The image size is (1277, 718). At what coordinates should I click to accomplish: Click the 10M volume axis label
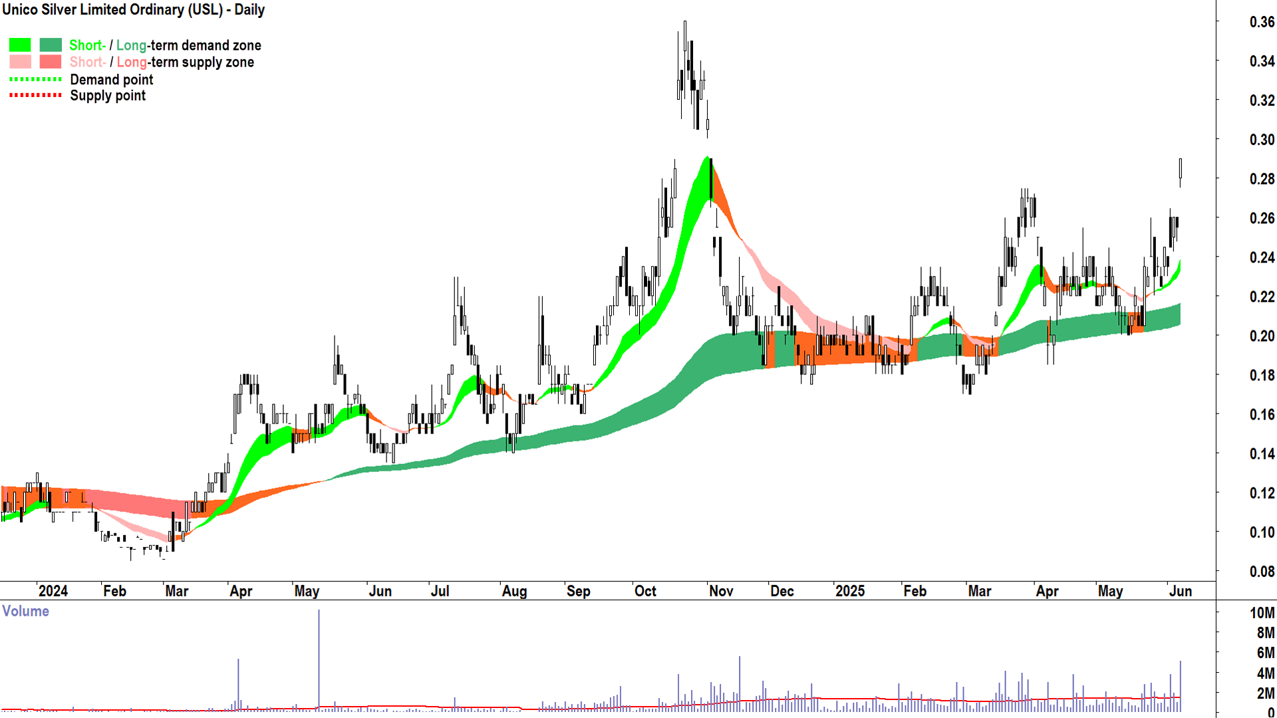(x=1262, y=613)
